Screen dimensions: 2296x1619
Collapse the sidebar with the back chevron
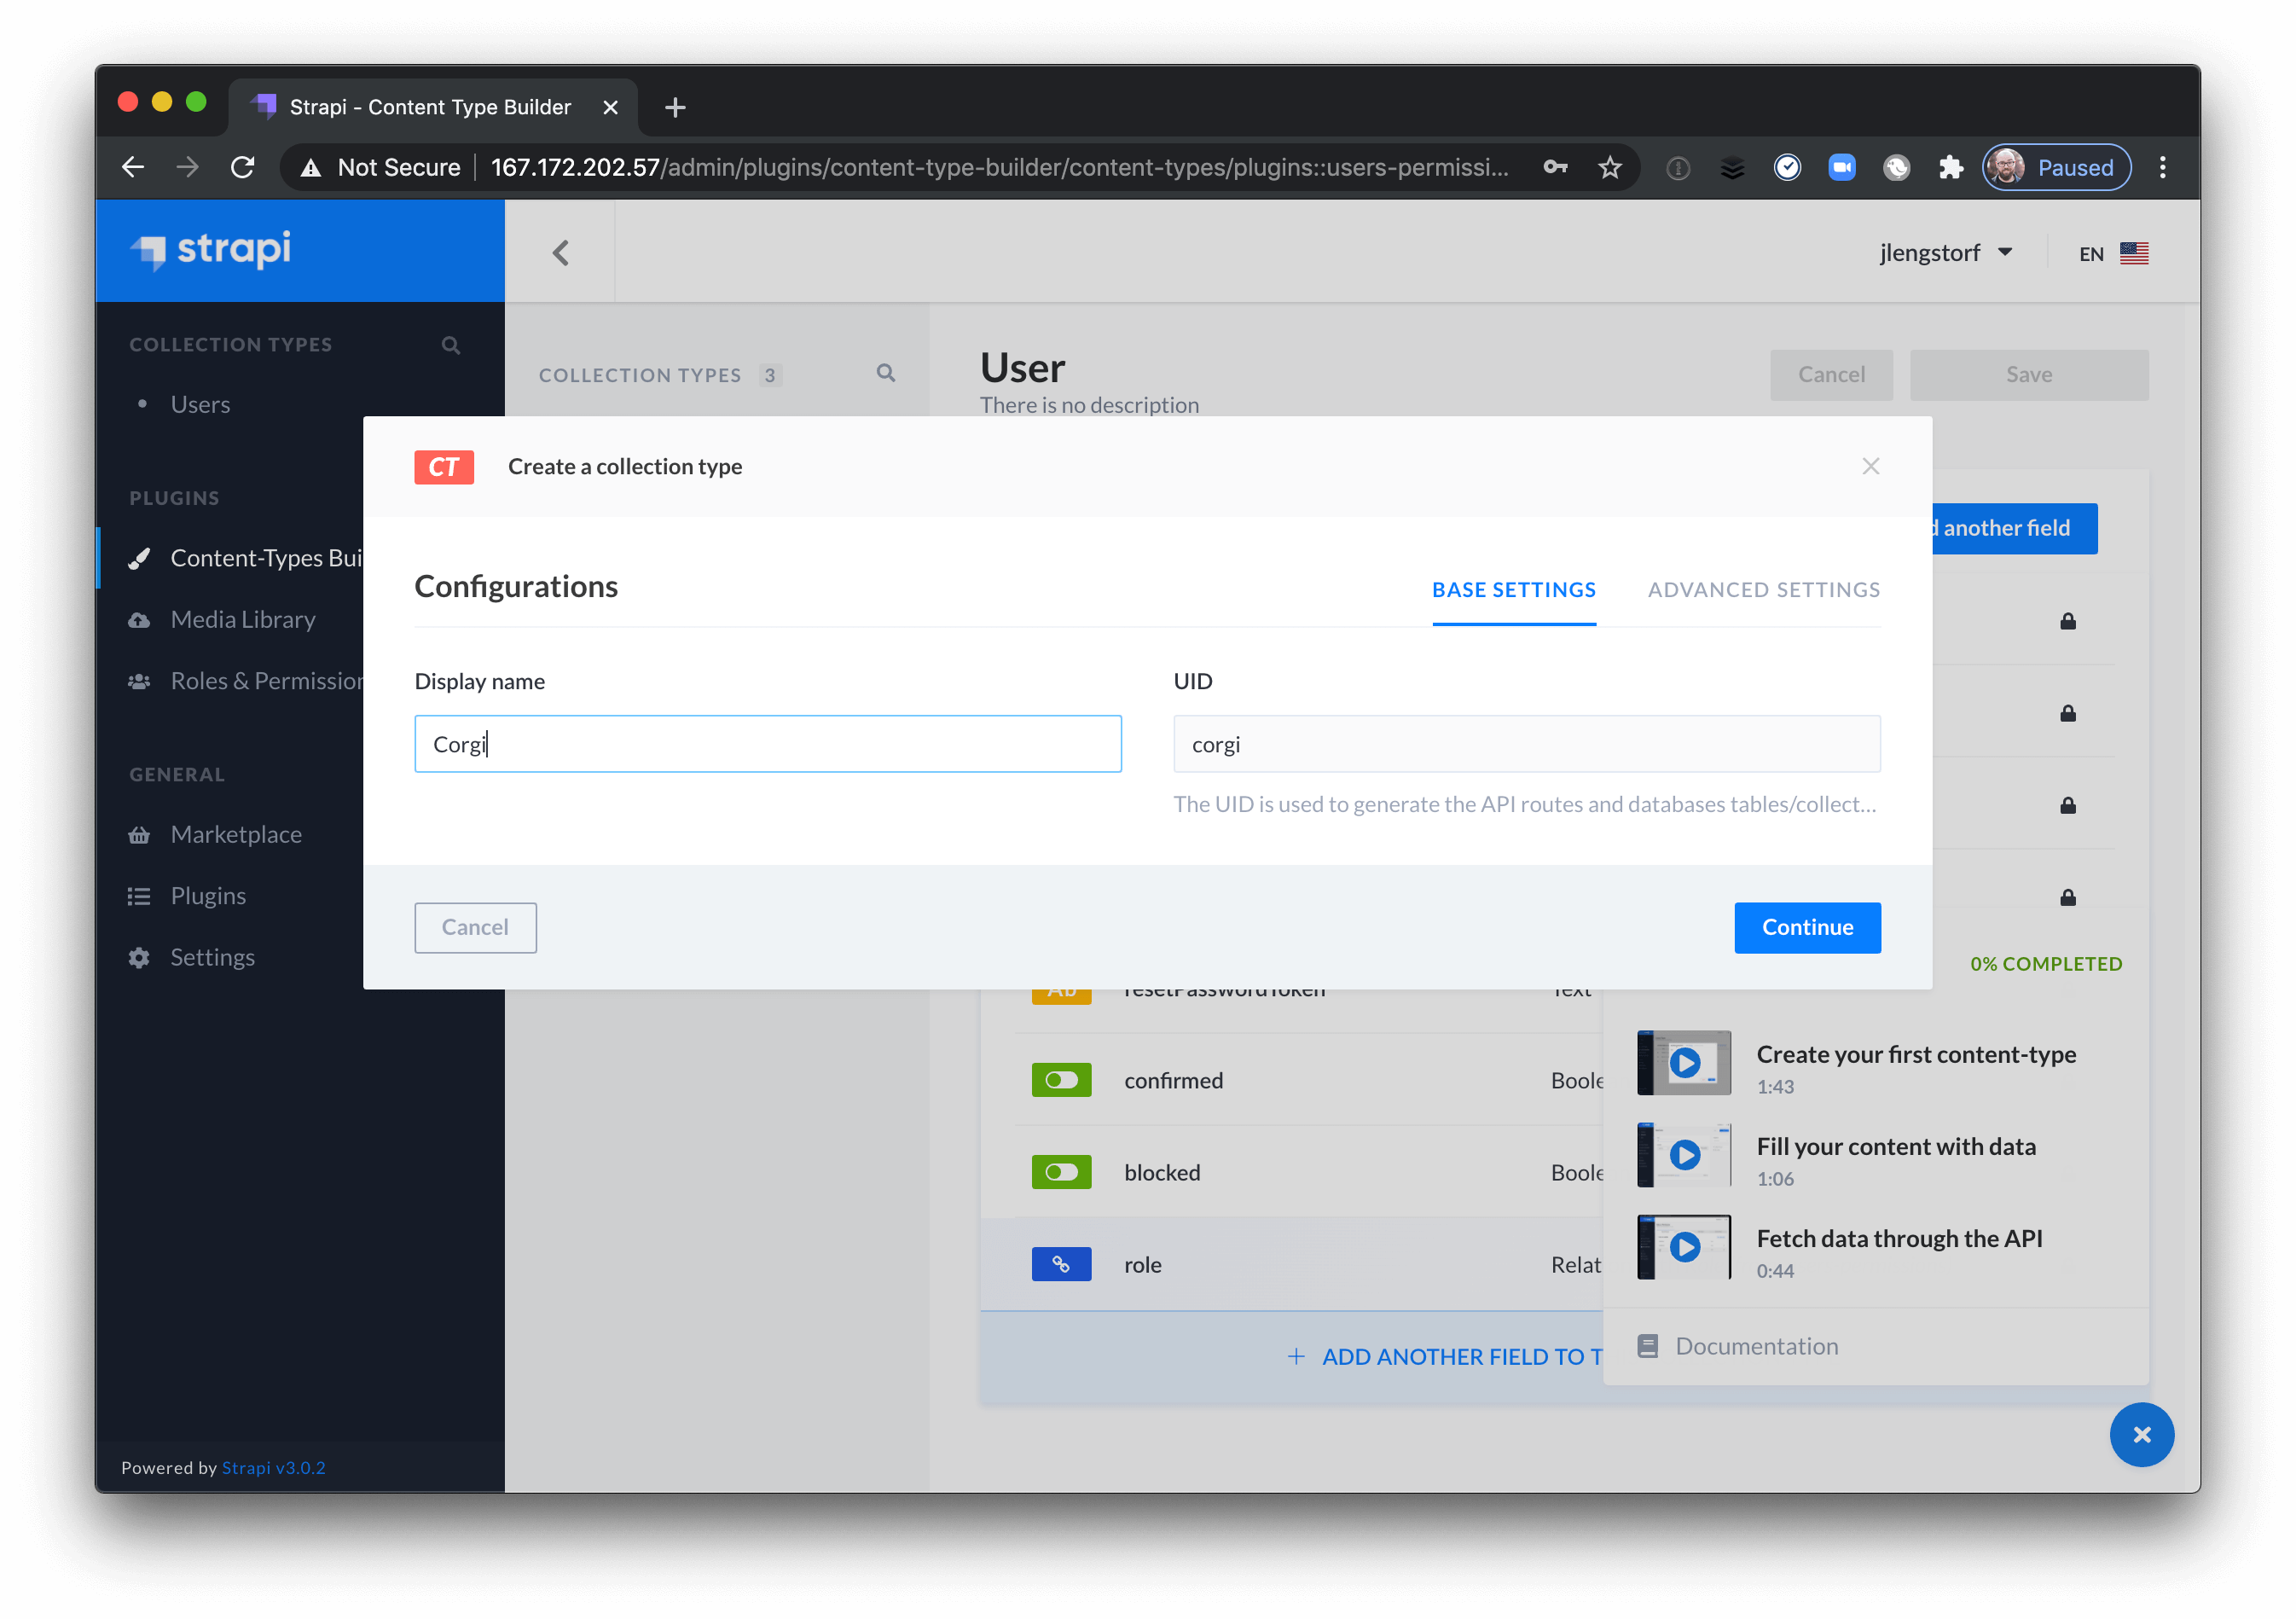[560, 252]
